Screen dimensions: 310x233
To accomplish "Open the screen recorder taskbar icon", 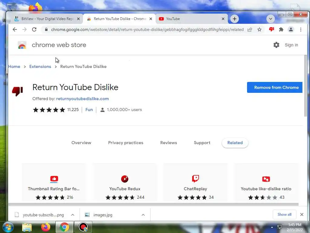I will pyautogui.click(x=83, y=227).
